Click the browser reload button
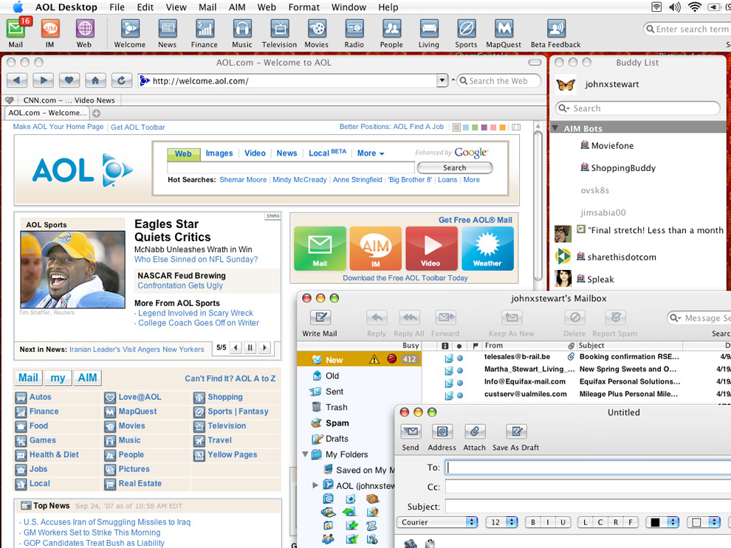Screen dimensions: 731x548 121,80
